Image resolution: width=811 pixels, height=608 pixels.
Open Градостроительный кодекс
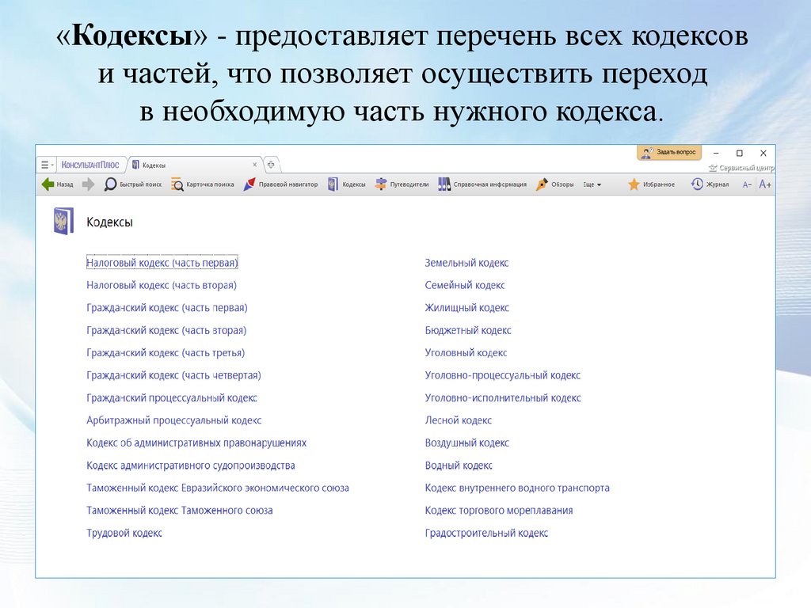pos(486,533)
